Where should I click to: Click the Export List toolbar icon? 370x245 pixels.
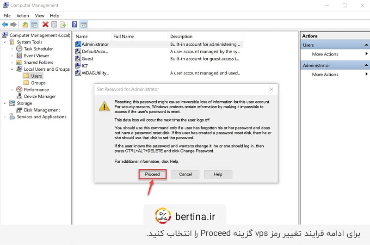click(x=63, y=24)
